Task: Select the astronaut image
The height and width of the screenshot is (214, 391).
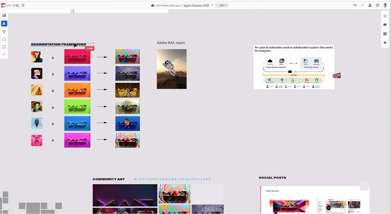Action: tap(172, 69)
